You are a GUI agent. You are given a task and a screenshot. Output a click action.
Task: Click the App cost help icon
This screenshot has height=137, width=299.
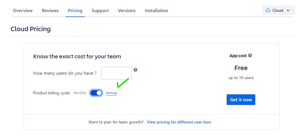point(250,55)
